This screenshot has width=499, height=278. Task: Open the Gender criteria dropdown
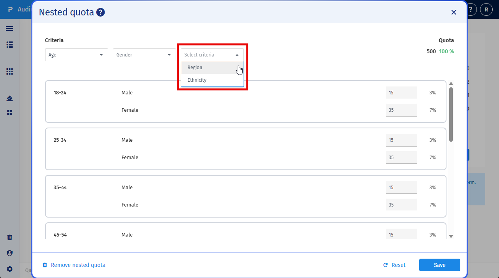click(x=144, y=54)
